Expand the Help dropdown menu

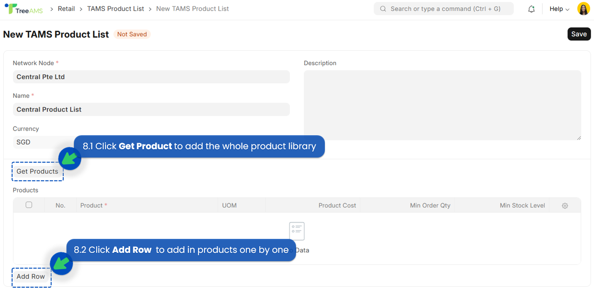[560, 9]
